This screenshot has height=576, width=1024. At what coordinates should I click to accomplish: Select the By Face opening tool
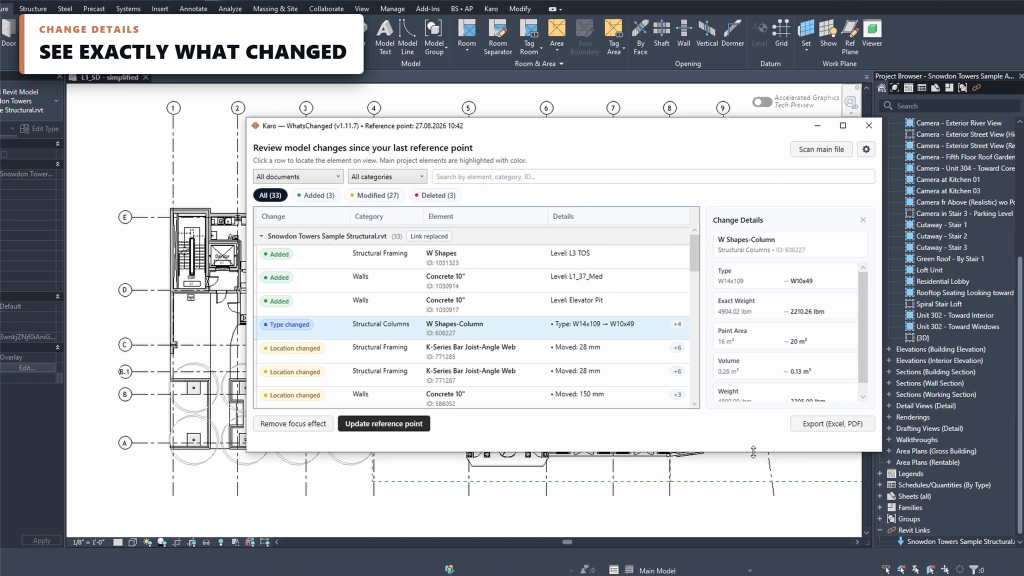(640, 37)
